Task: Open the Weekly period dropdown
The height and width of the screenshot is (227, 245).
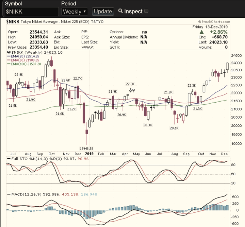Action: 75,12
